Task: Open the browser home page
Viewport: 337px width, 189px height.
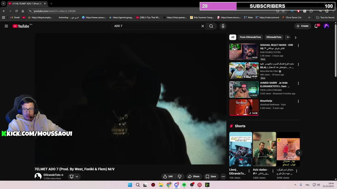Action: (x=23, y=11)
